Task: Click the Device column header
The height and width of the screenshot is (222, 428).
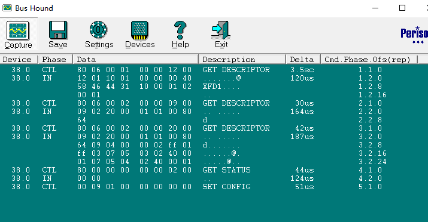Action: click(x=19, y=59)
